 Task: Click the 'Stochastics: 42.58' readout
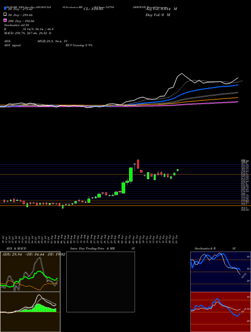click(x=17, y=25)
